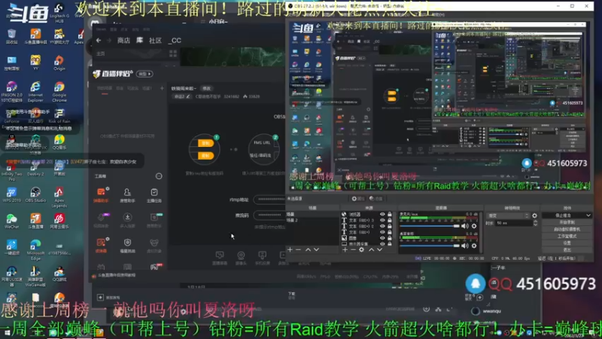Select the 摄像头 camera source icon
Viewport: 602px width, 339px height.
pyautogui.click(x=241, y=258)
